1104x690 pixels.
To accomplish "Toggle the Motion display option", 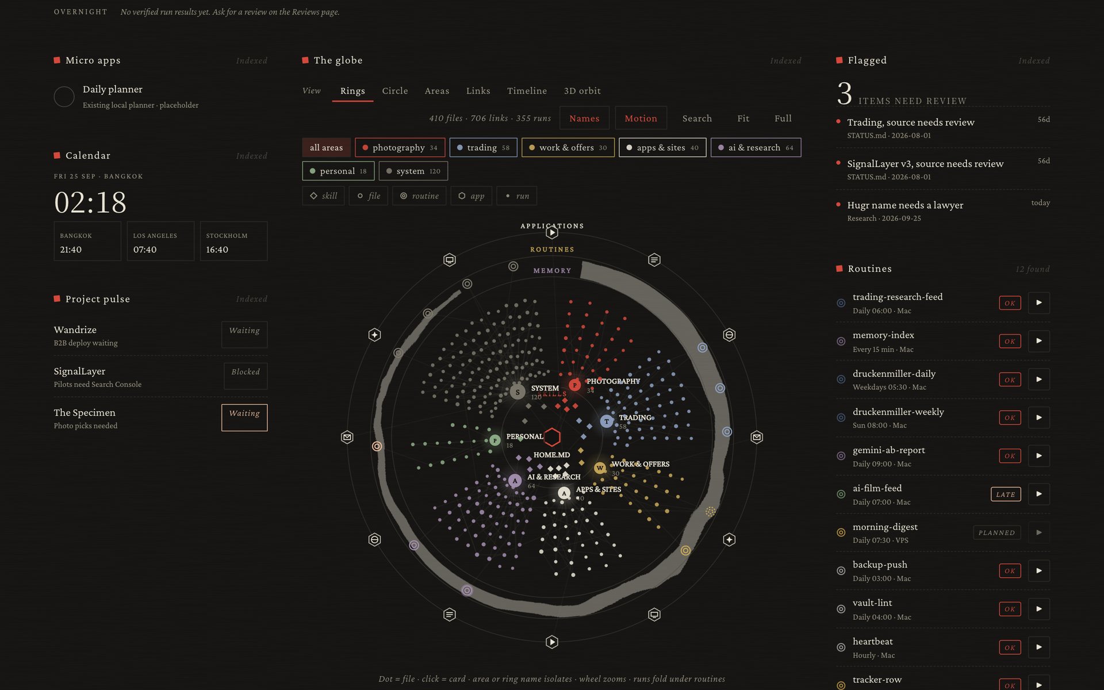I will [641, 118].
